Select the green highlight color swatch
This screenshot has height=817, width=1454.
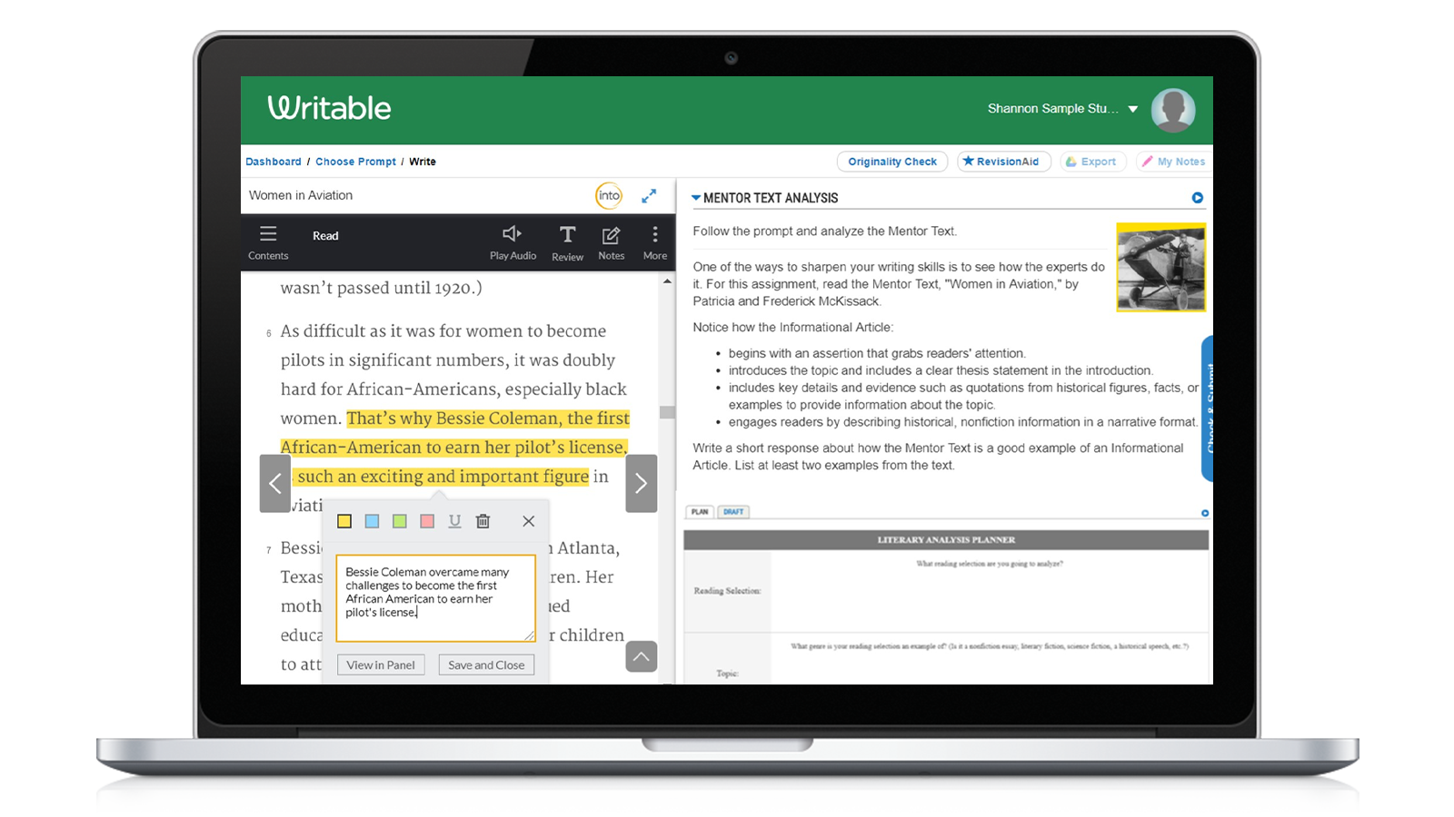click(x=399, y=521)
